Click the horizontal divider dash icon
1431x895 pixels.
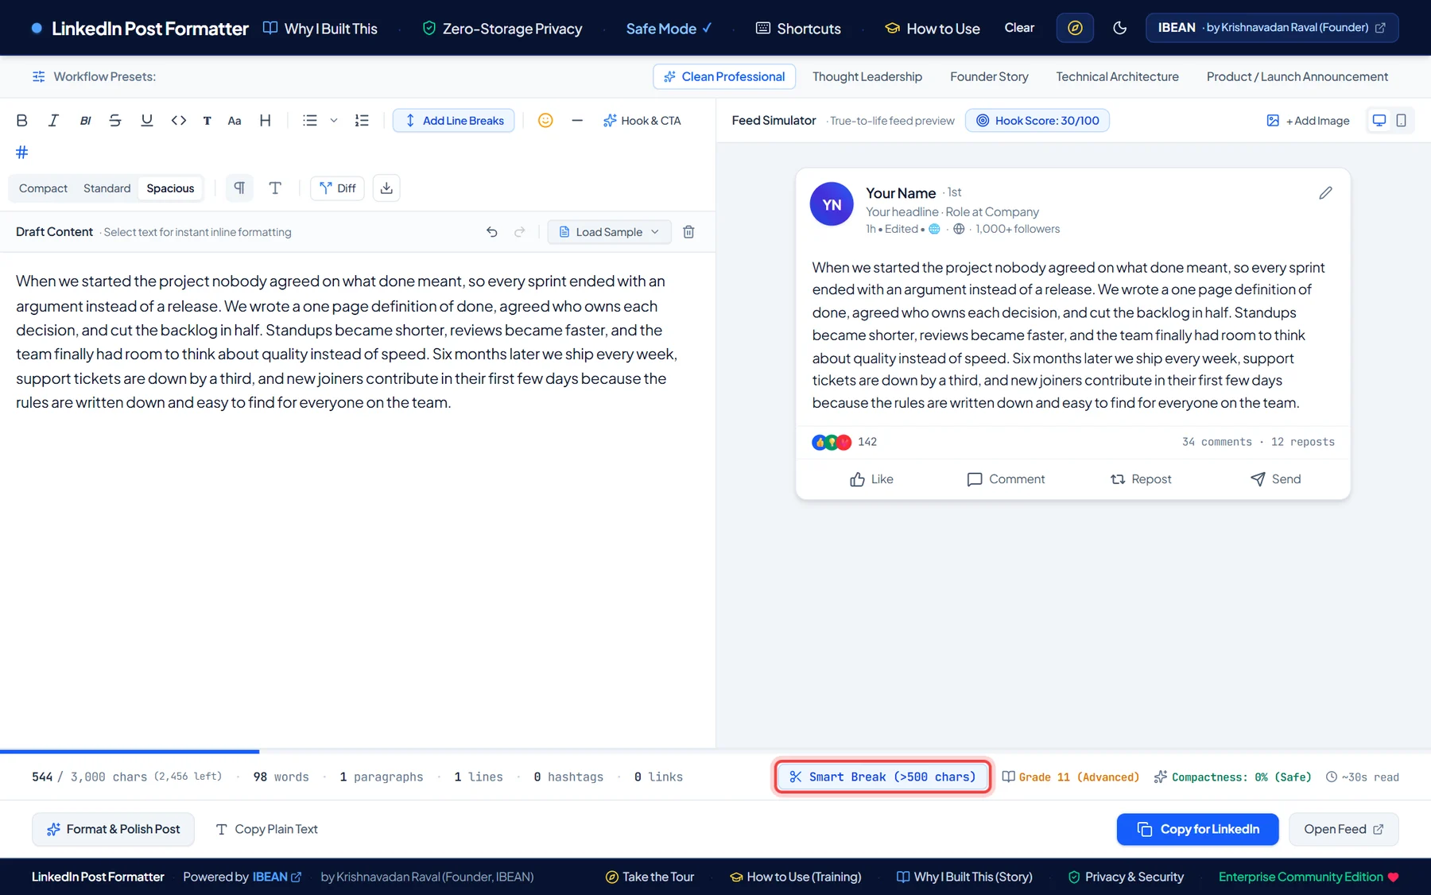point(577,120)
